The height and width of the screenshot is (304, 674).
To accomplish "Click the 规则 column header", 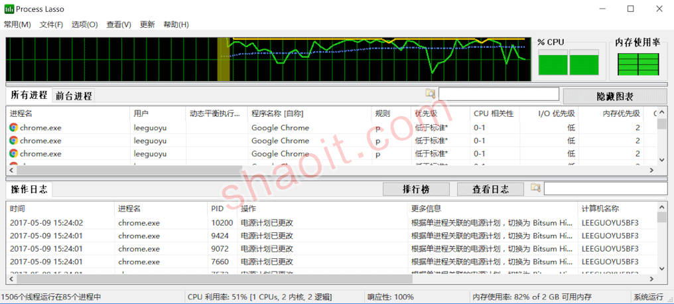I will click(x=391, y=114).
